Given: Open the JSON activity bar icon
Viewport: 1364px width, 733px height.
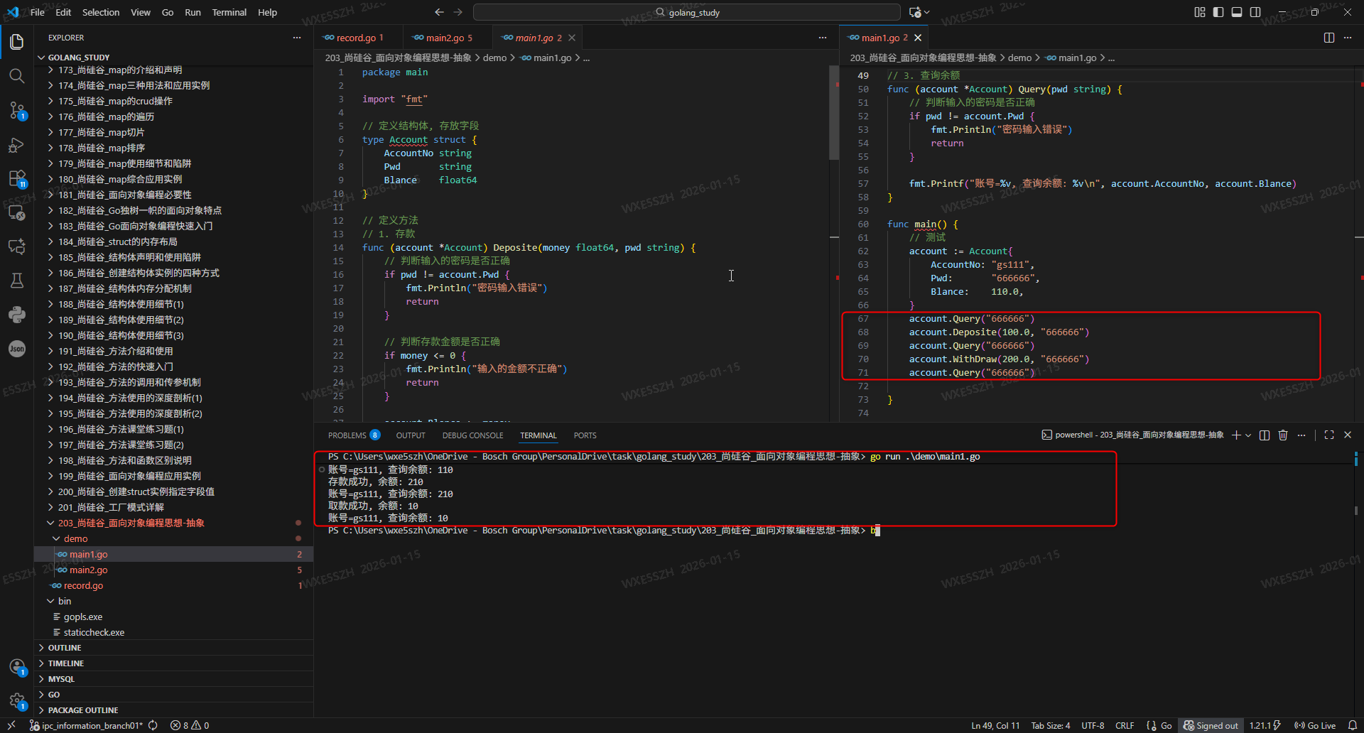Looking at the screenshot, I should tap(17, 349).
